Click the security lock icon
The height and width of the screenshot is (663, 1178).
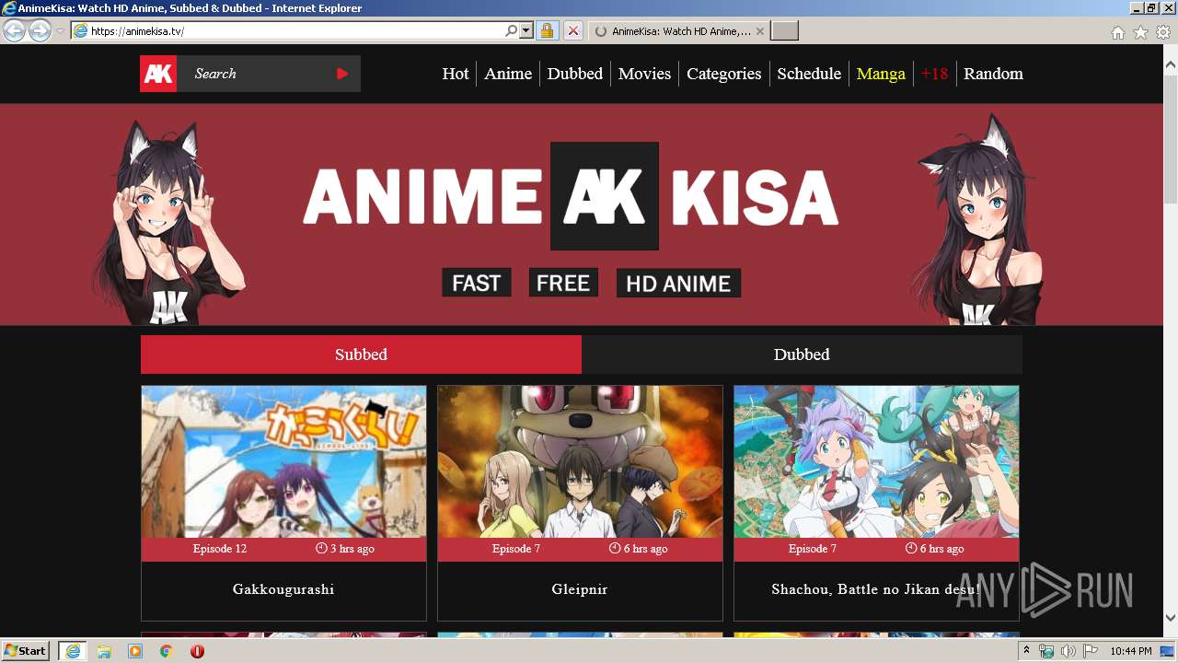click(x=547, y=30)
